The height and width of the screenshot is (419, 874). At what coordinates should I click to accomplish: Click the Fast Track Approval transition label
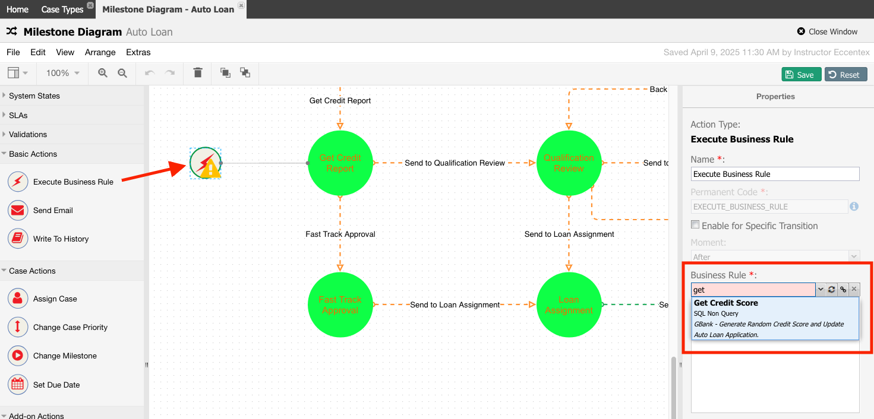coord(340,234)
